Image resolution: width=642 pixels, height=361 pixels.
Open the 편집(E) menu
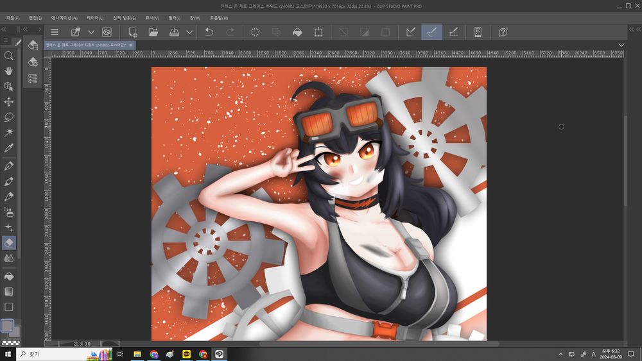tap(35, 18)
